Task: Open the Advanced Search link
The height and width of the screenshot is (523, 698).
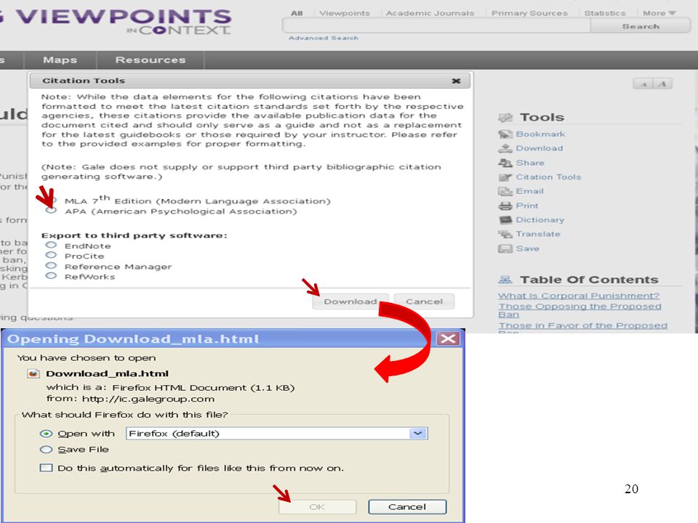Action: pyautogui.click(x=324, y=38)
